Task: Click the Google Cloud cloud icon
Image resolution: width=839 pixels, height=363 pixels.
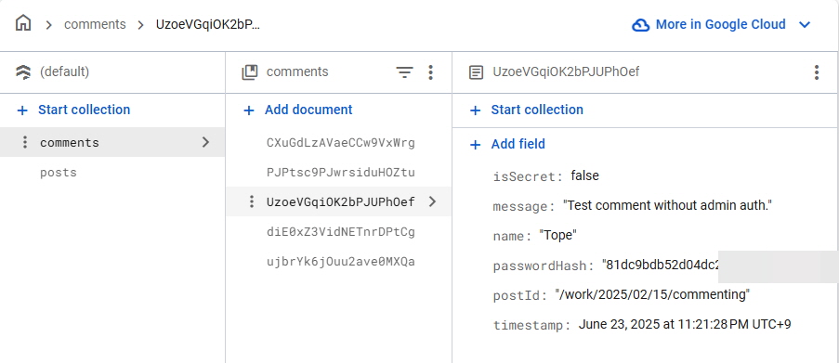Action: coord(640,24)
